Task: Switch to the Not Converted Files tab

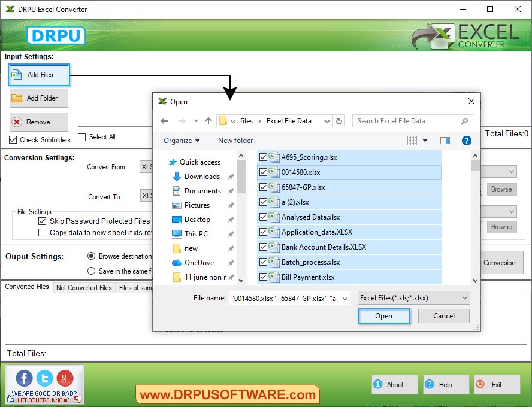Action: click(x=83, y=287)
